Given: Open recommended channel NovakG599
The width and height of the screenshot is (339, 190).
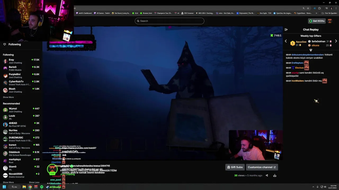Looking at the screenshot, I should (21, 175).
